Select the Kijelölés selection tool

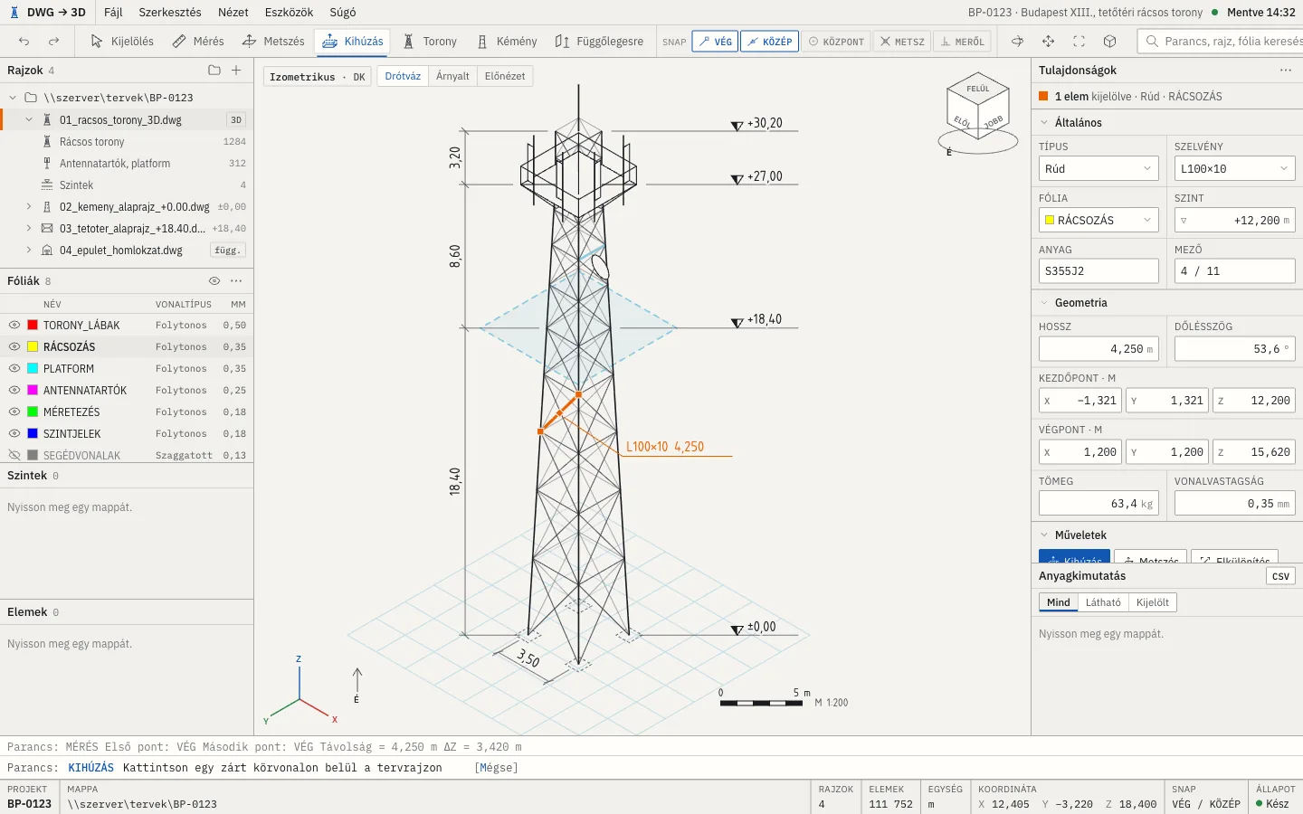(x=122, y=42)
